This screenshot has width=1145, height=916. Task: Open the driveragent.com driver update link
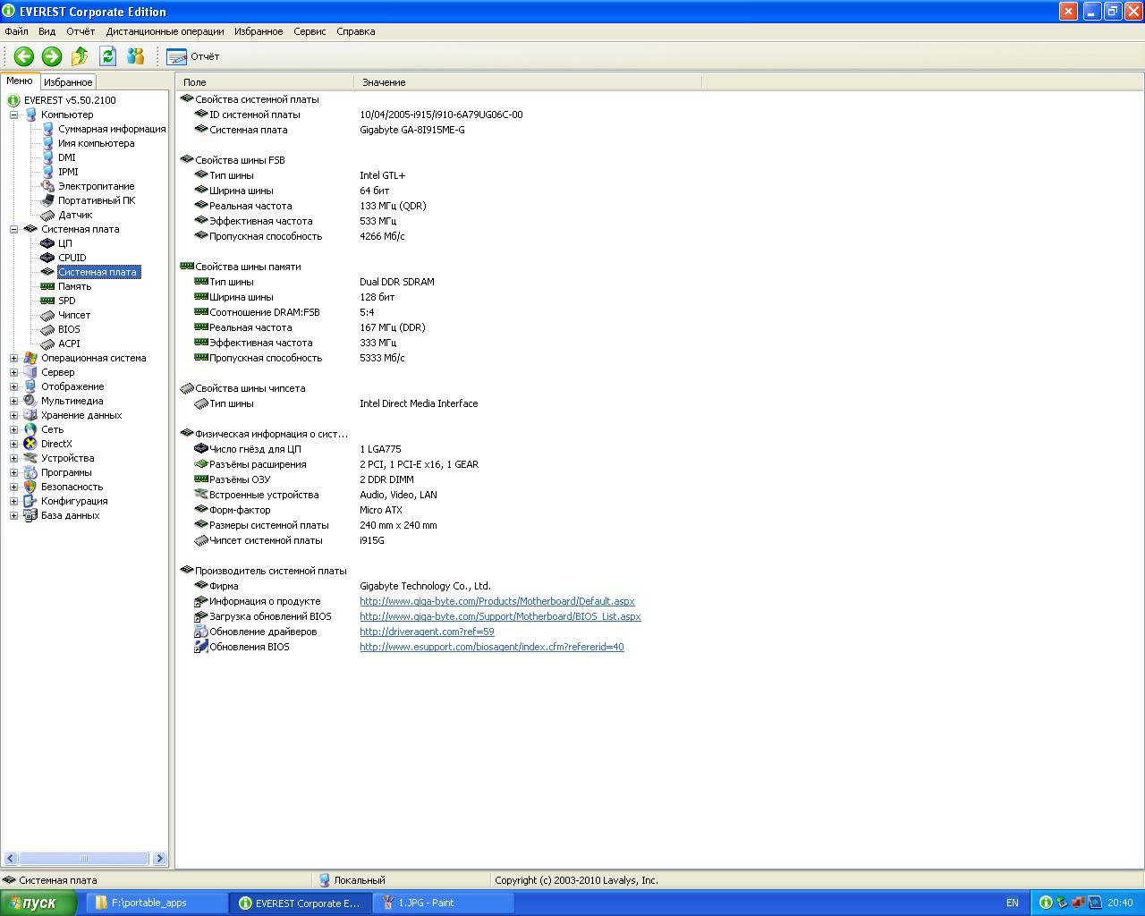(427, 632)
